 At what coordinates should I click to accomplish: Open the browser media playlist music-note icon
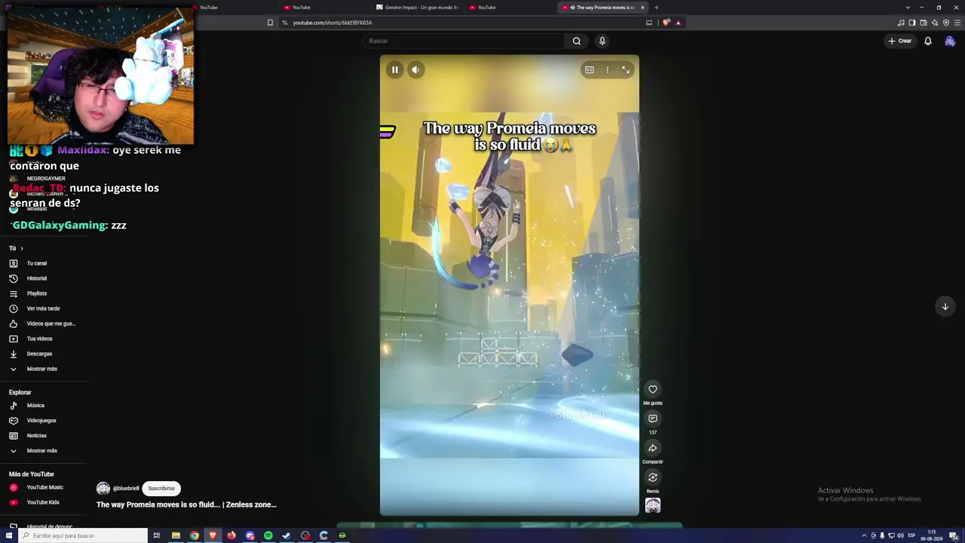(x=901, y=23)
